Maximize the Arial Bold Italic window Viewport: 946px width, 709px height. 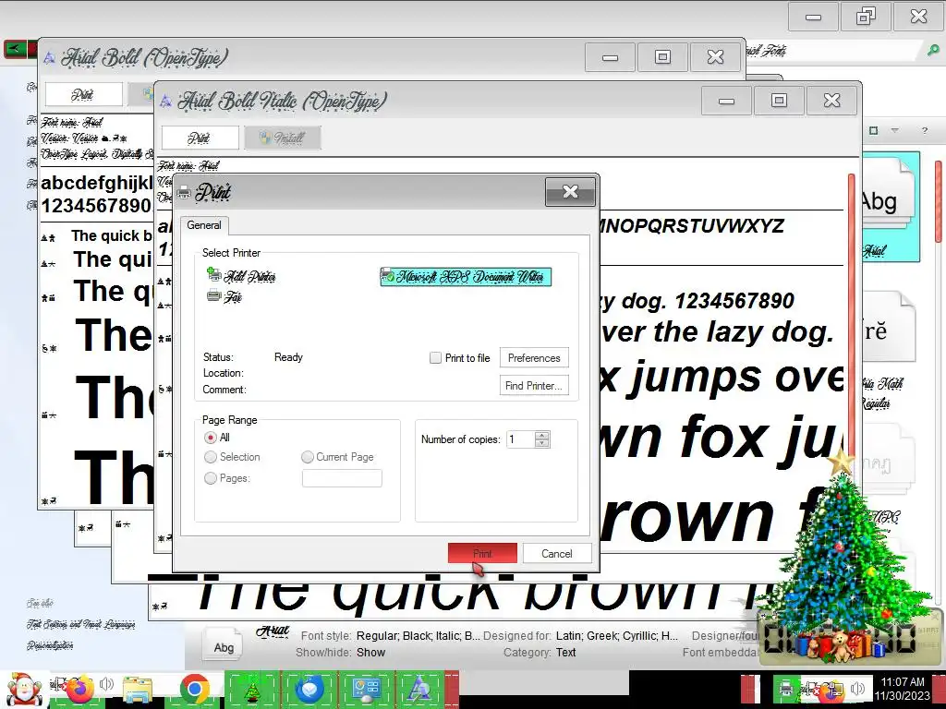click(x=779, y=100)
